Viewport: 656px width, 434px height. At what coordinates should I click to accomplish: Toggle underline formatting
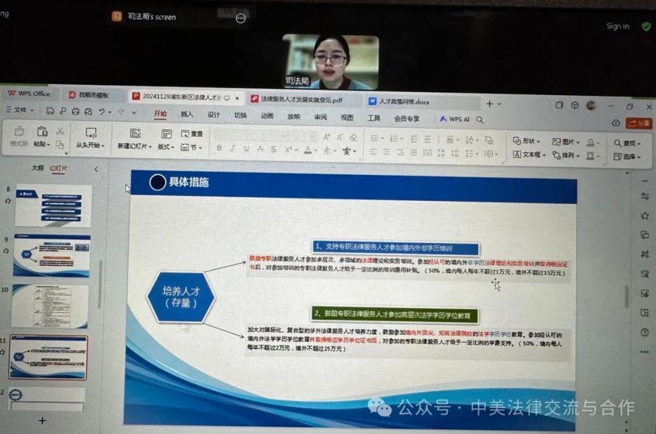click(x=246, y=149)
